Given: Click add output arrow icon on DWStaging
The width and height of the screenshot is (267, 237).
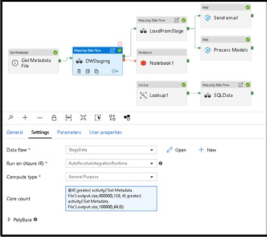Looking at the screenshot, I should coord(115,71).
